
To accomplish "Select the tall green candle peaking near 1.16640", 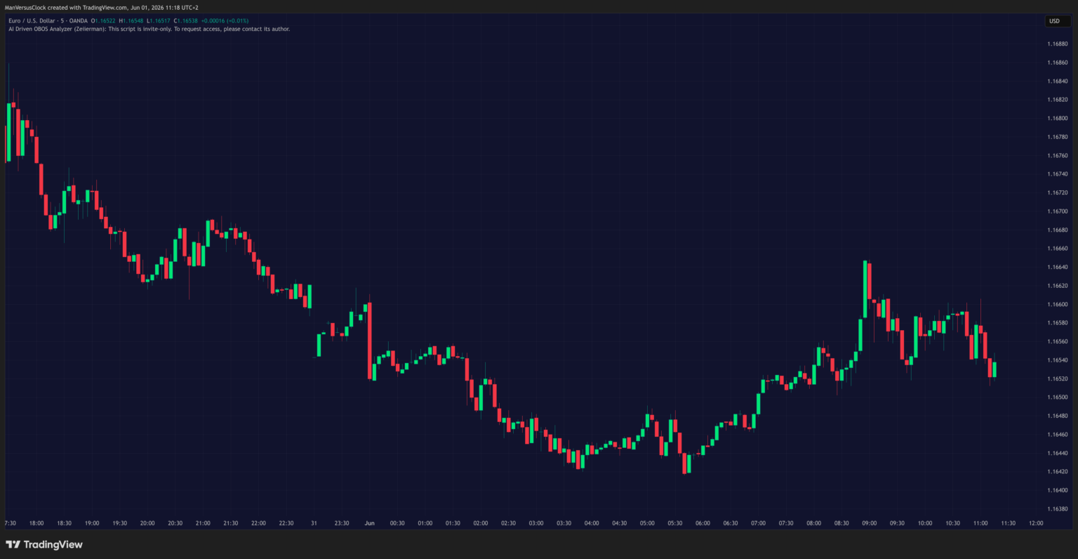I will 865,289.
